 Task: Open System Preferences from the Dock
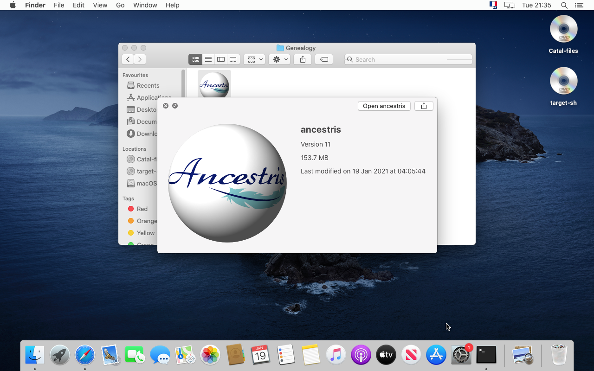tap(461, 355)
